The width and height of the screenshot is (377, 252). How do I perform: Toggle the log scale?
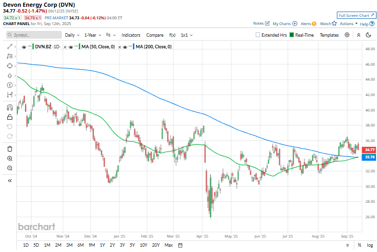click(x=370, y=245)
